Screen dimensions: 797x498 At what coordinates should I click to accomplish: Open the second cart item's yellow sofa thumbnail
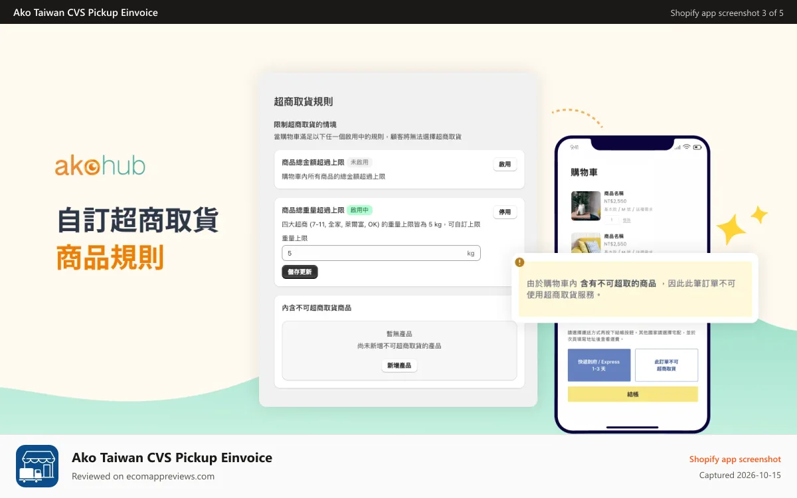(x=586, y=244)
